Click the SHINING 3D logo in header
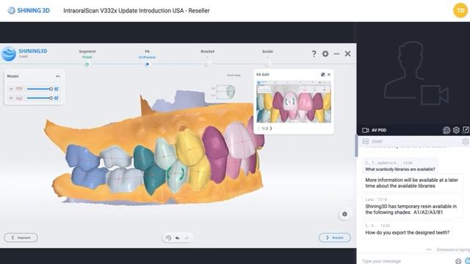Viewport: 470px width, 264px height. coord(29,10)
